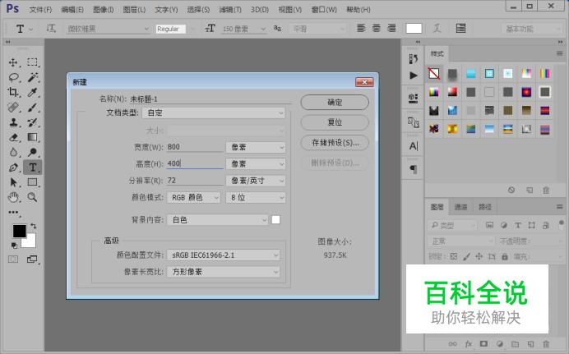Select the Crop tool
This screenshot has height=354, width=569.
tap(13, 92)
